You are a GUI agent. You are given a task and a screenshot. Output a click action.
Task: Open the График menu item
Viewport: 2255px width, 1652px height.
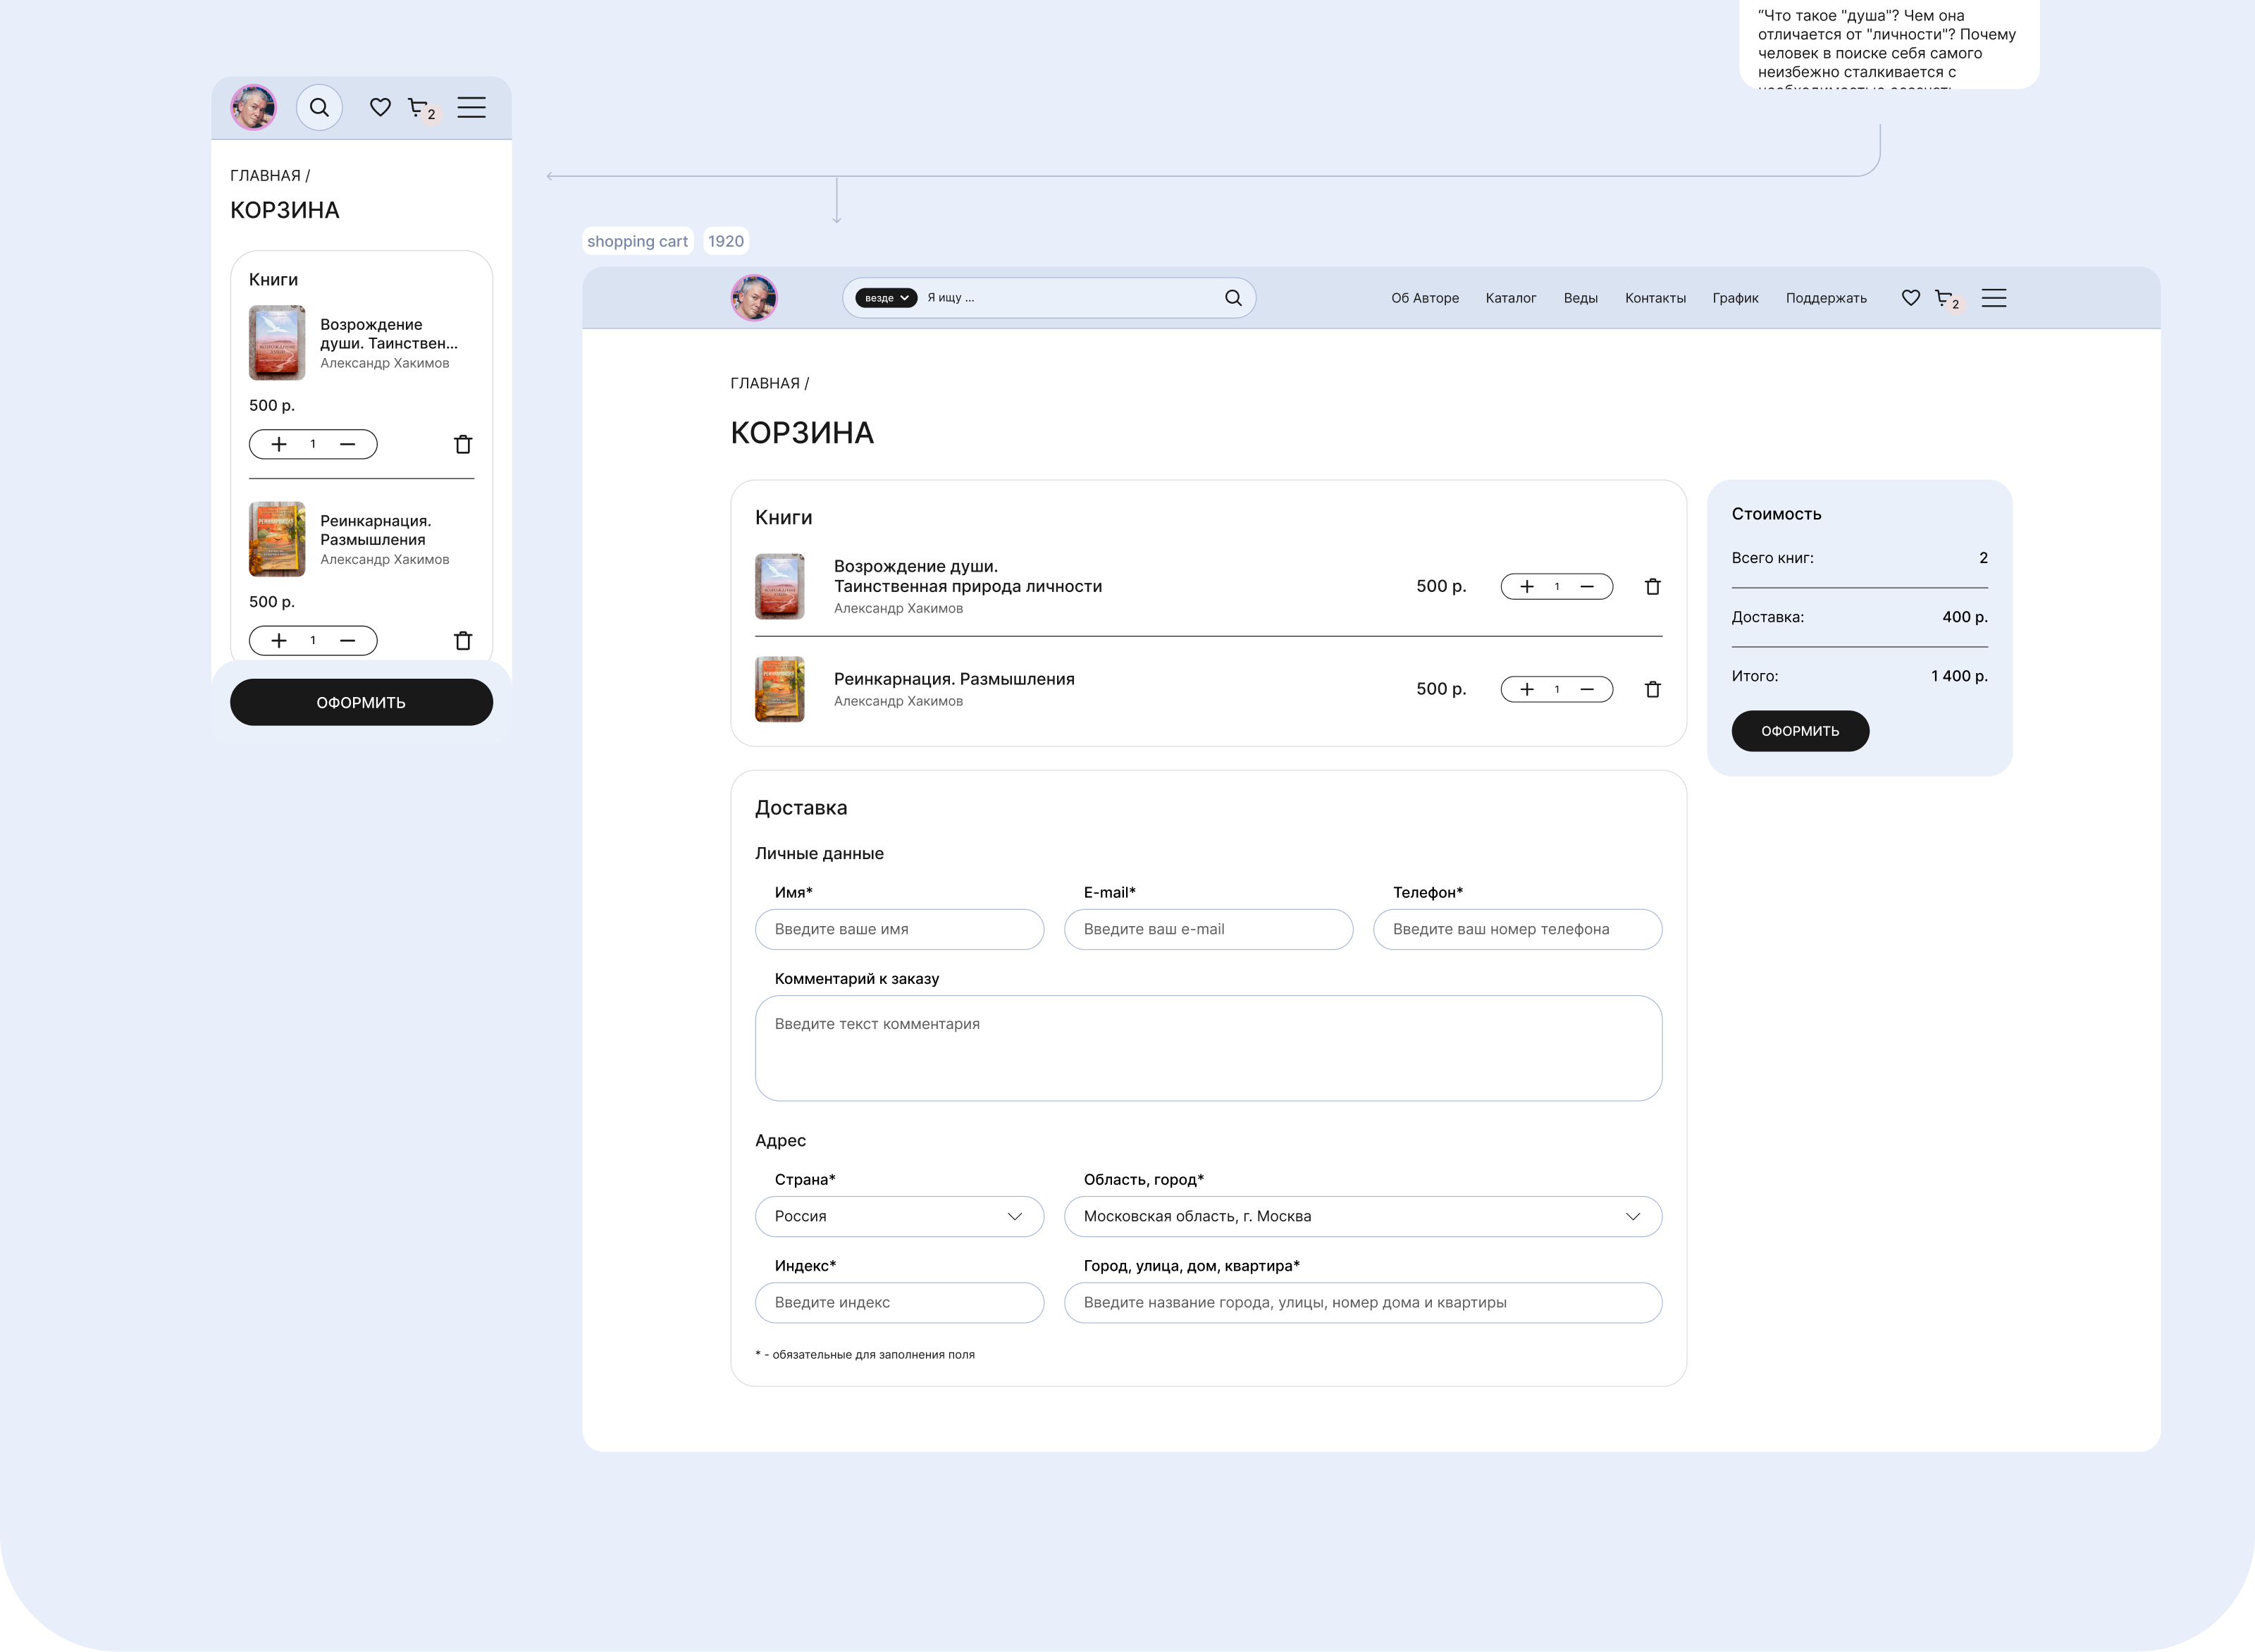tap(1735, 298)
